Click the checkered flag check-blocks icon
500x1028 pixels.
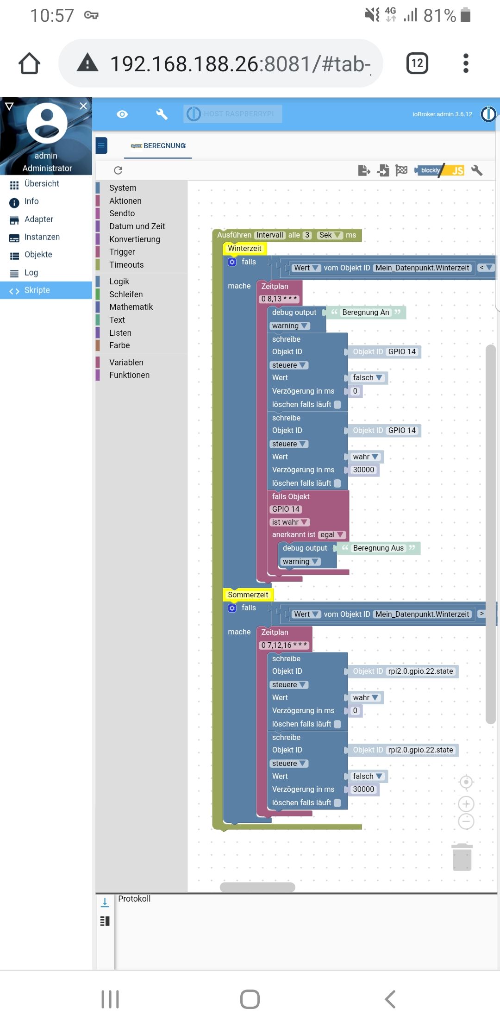point(401,170)
